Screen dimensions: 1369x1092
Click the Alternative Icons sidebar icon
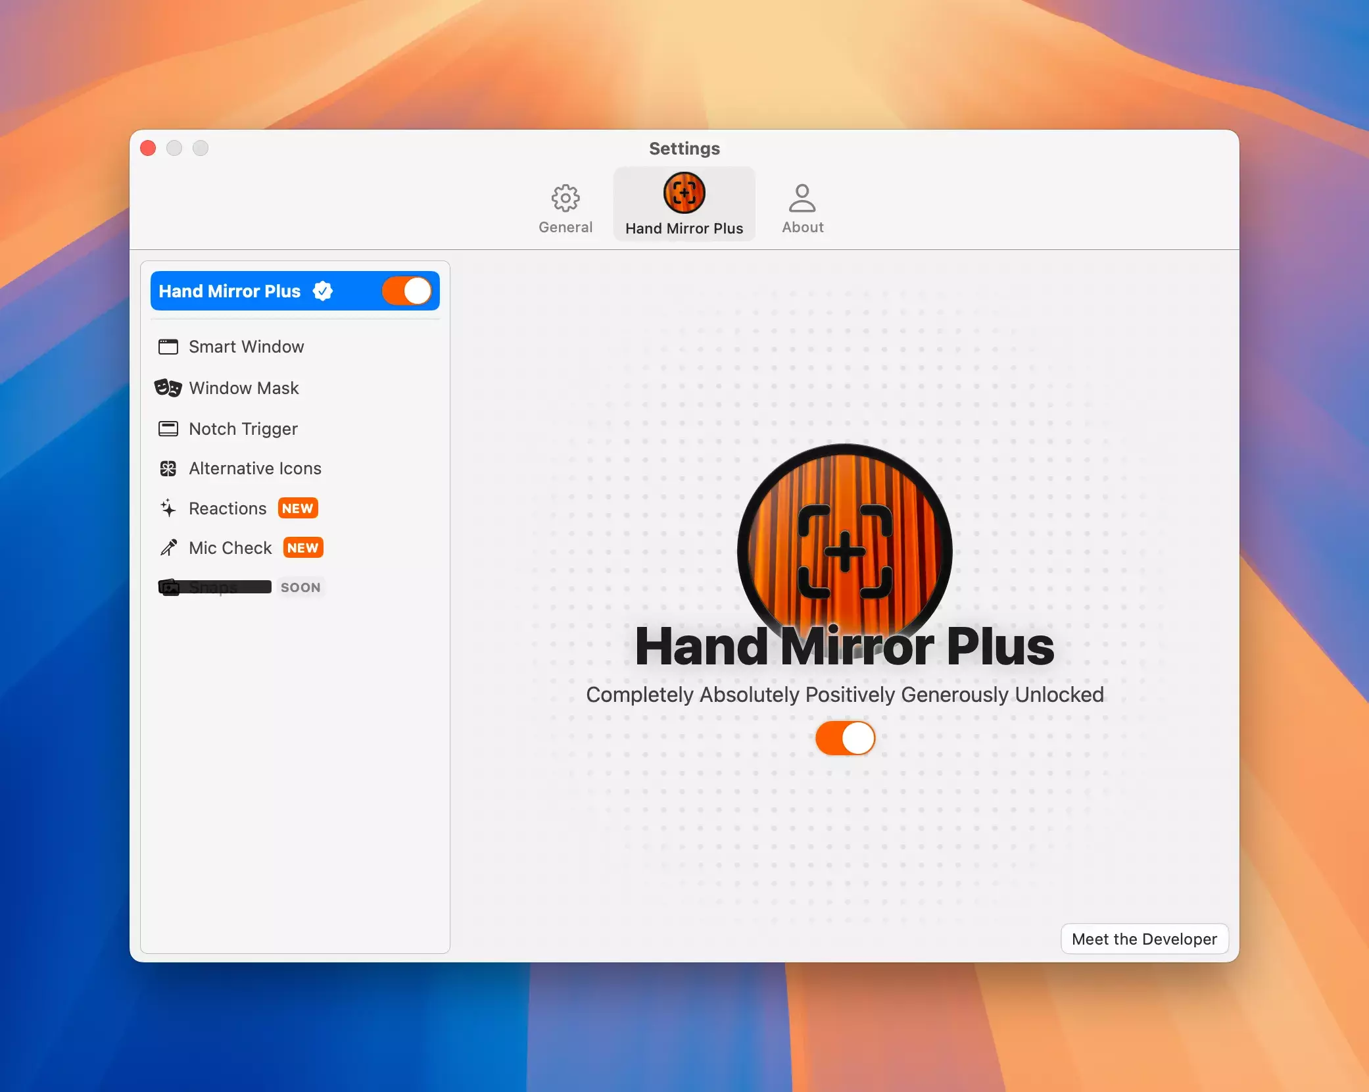coord(168,468)
